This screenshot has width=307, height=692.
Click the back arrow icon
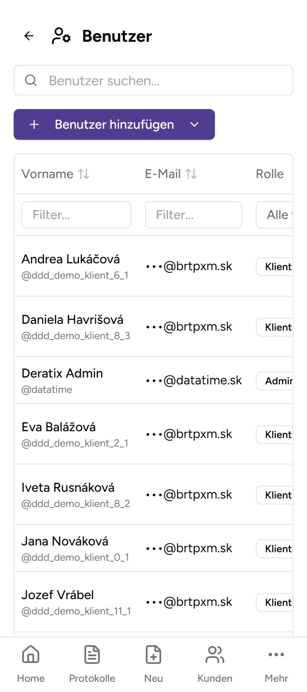[29, 36]
